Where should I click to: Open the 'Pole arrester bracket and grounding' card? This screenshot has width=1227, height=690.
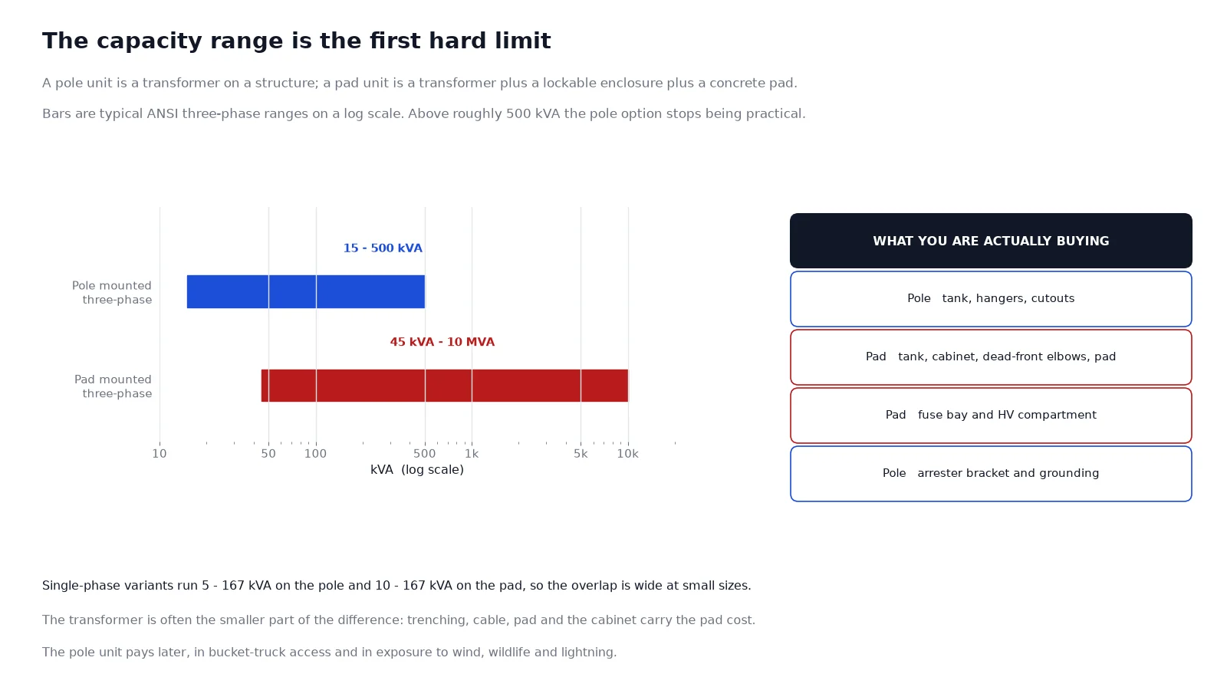(x=991, y=474)
